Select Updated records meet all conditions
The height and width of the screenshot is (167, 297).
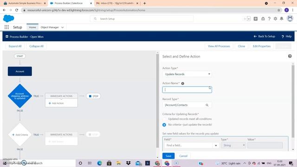pyautogui.click(x=164, y=119)
